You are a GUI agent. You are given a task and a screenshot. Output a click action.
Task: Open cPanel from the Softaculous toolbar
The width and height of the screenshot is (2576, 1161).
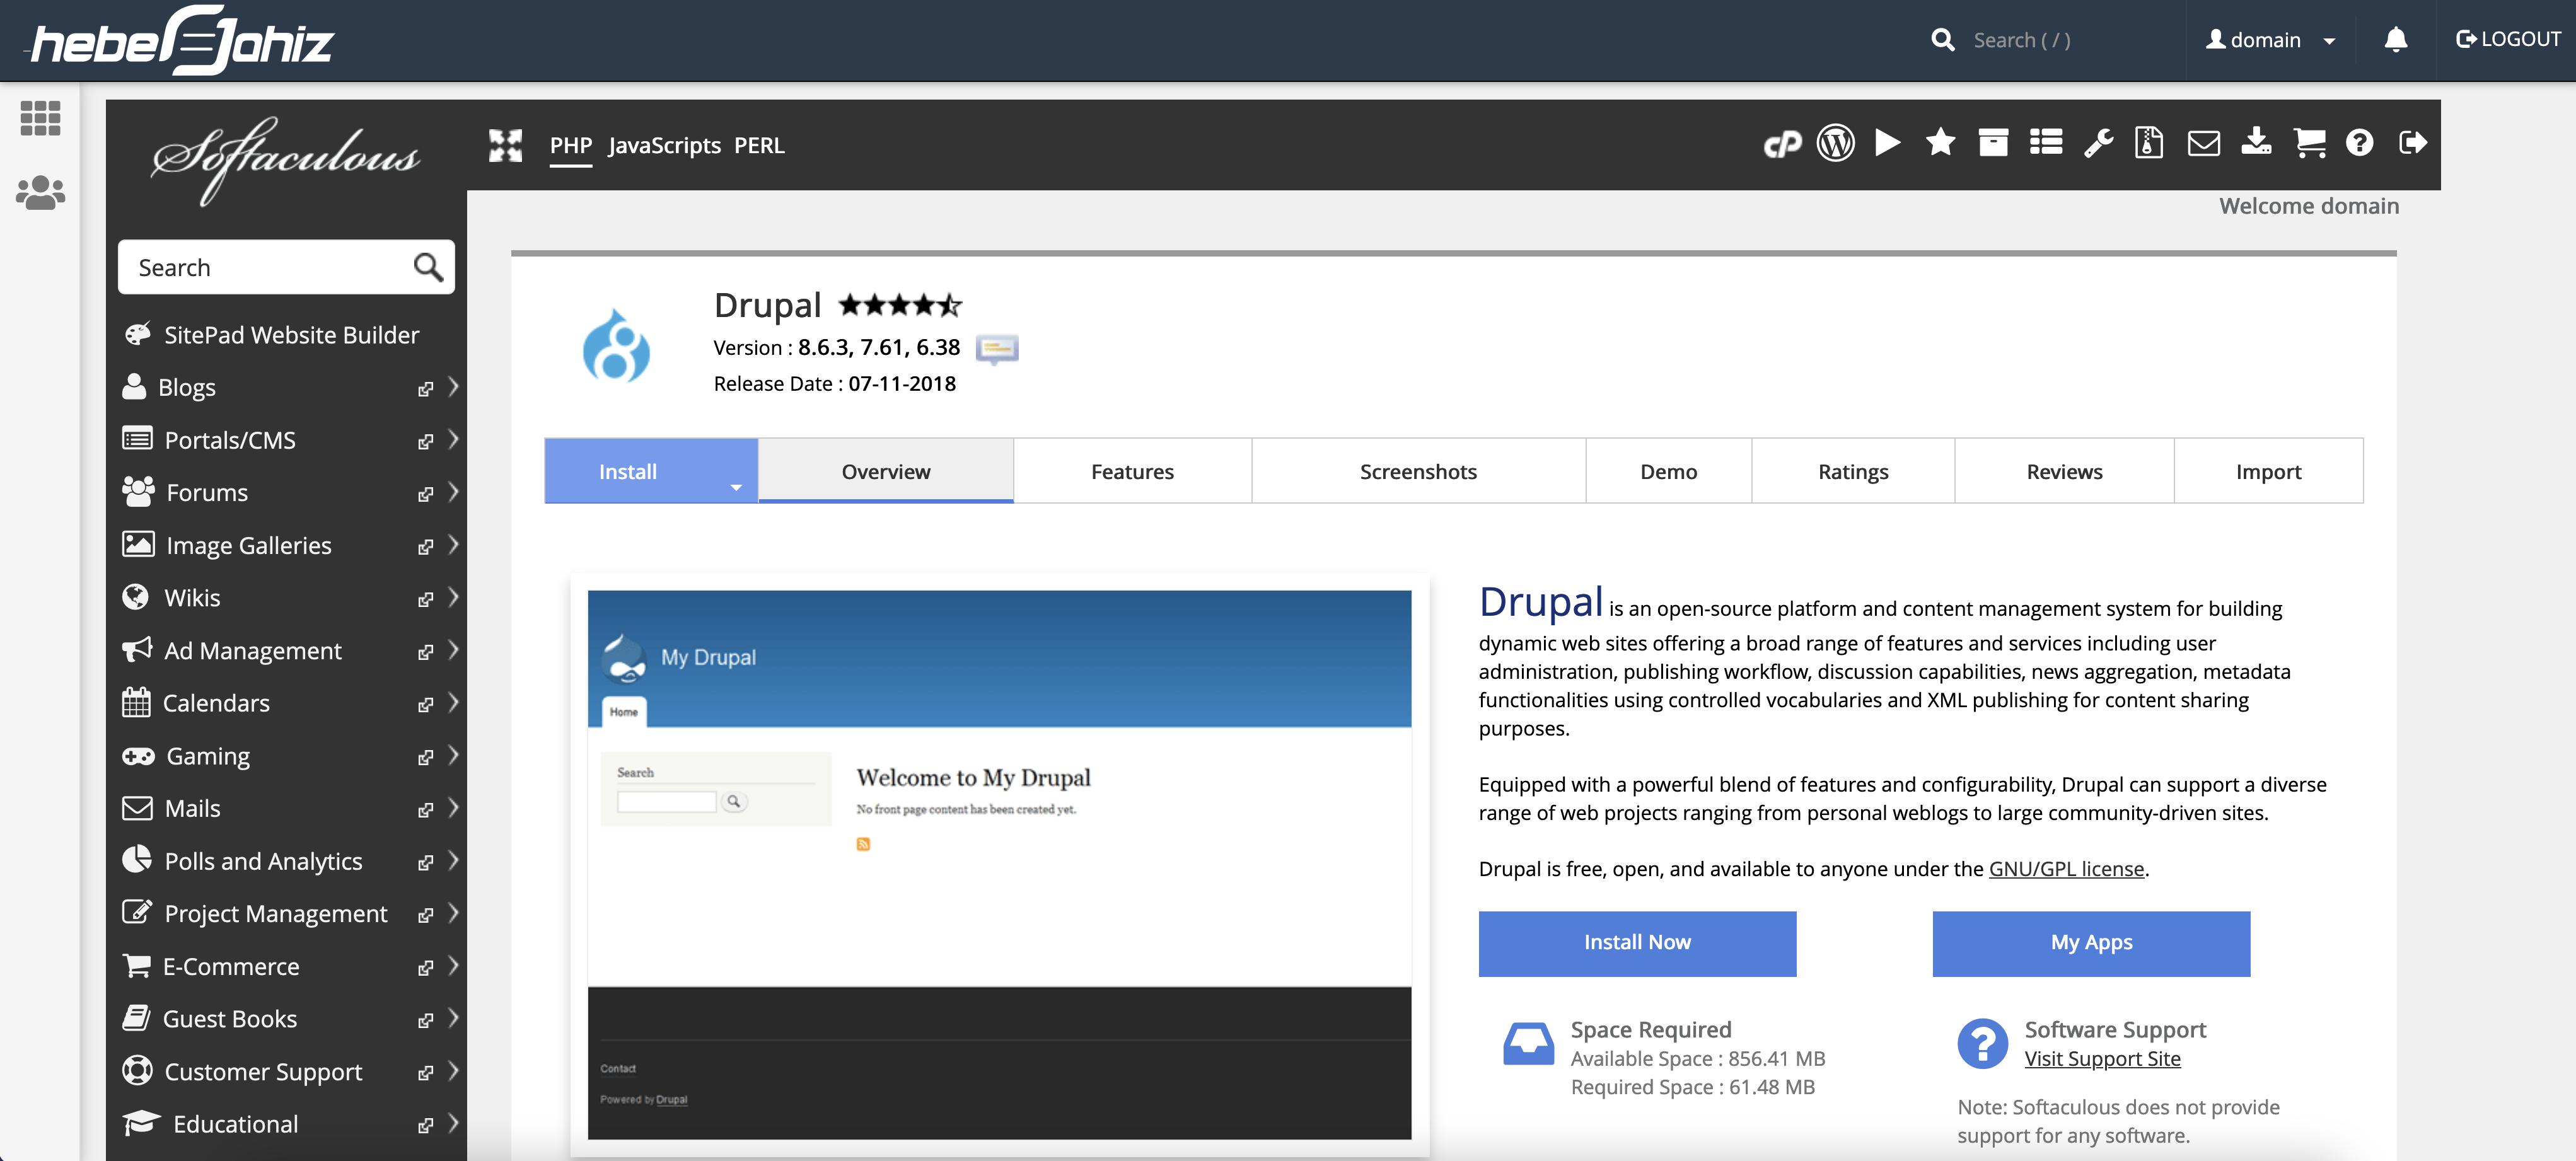click(1784, 143)
